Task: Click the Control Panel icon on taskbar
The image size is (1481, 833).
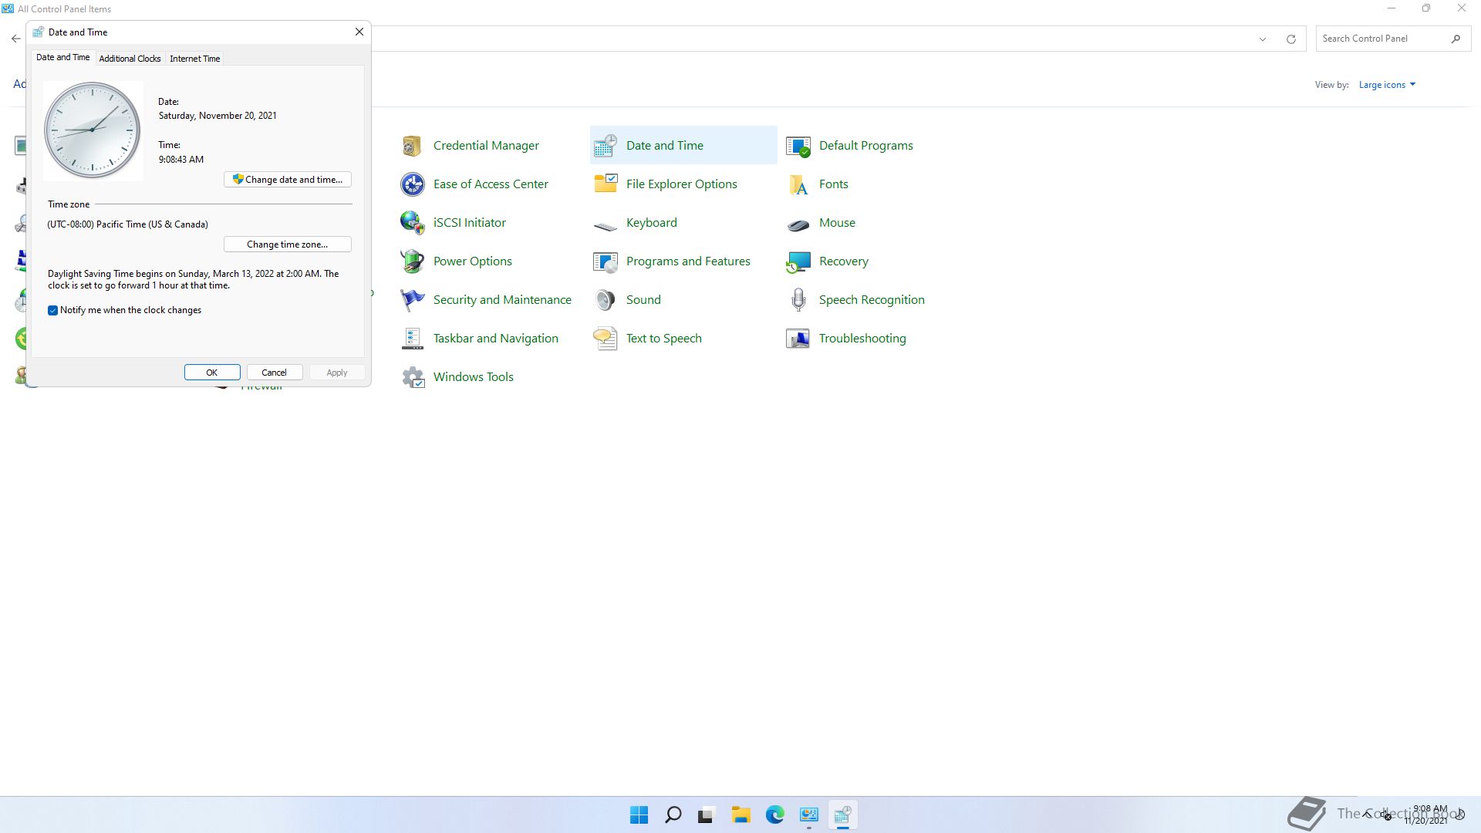Action: [808, 814]
